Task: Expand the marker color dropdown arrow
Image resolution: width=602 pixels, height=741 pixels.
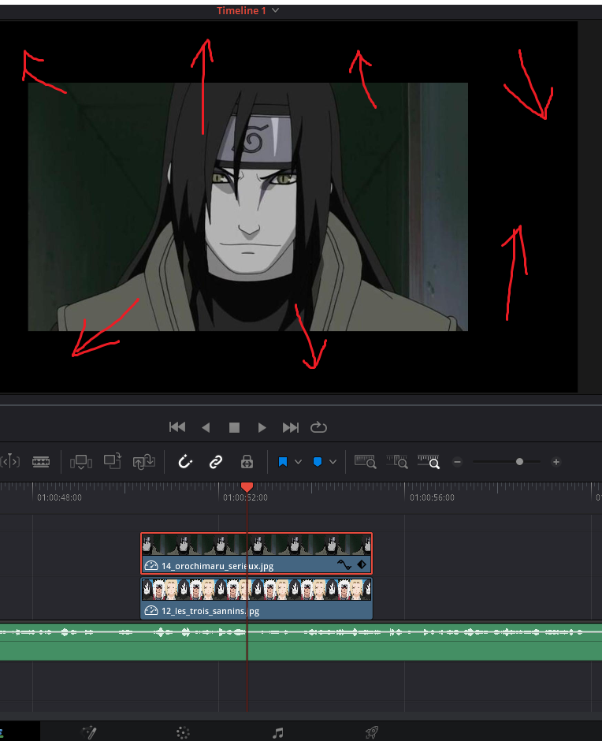Action: coord(333,462)
